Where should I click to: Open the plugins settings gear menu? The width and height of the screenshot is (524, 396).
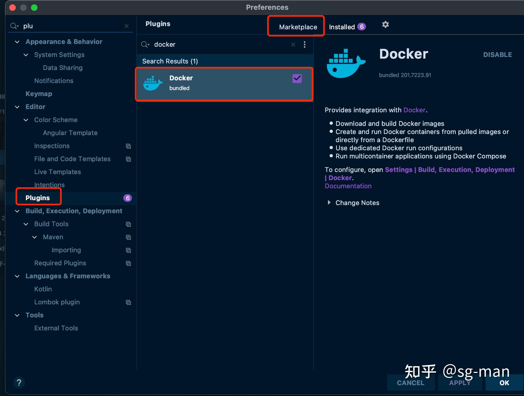tap(385, 24)
